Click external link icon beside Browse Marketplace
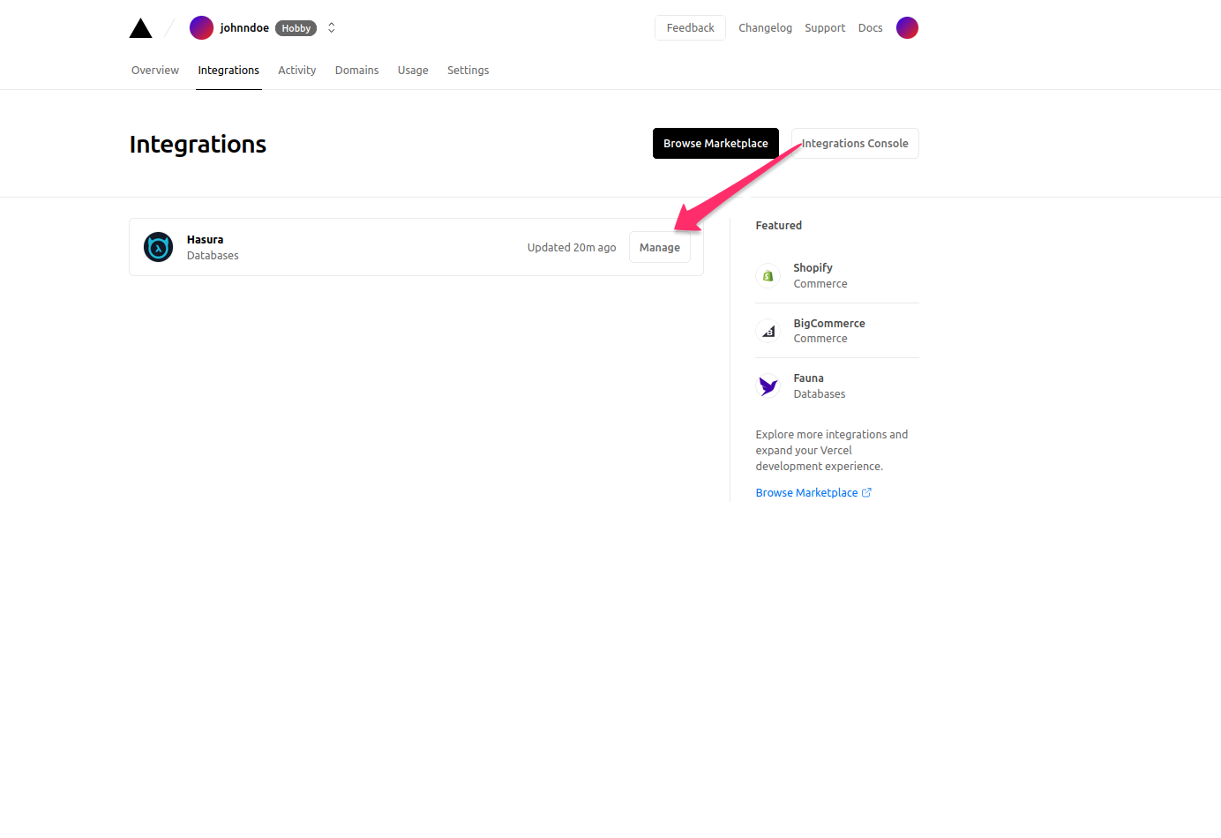Image resolution: width=1221 pixels, height=838 pixels. 865,492
